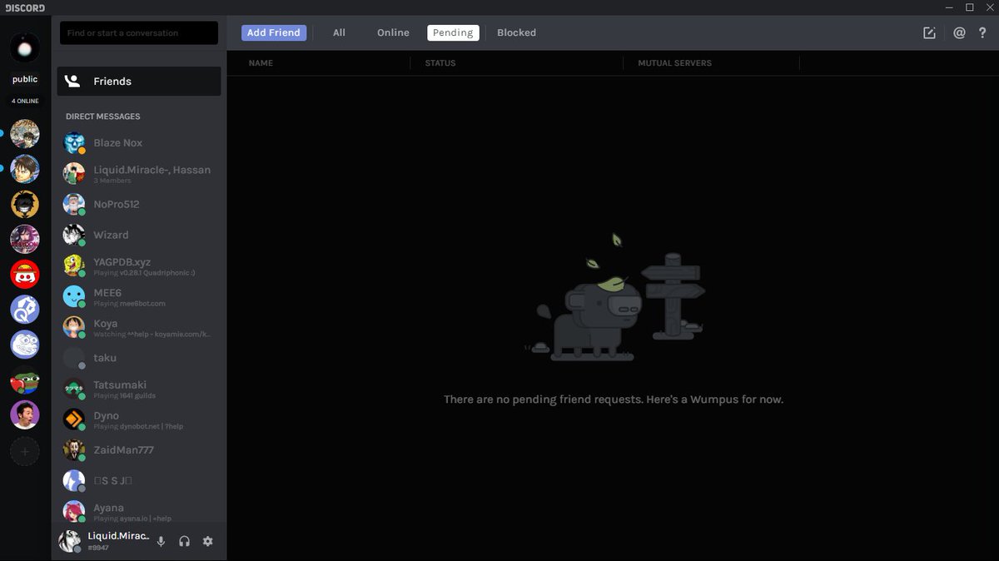
Task: Click the NAME column header
Action: 261,63
